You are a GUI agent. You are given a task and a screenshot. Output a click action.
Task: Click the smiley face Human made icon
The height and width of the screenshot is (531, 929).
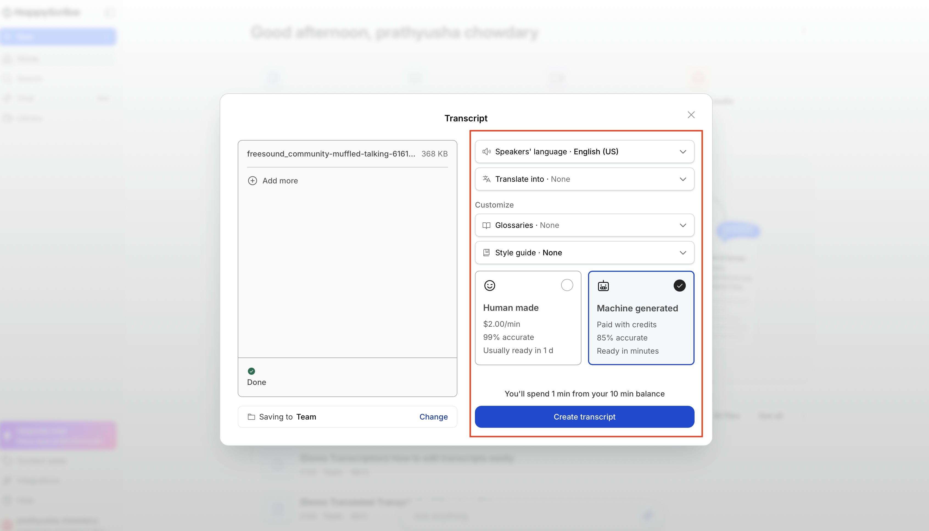(490, 286)
